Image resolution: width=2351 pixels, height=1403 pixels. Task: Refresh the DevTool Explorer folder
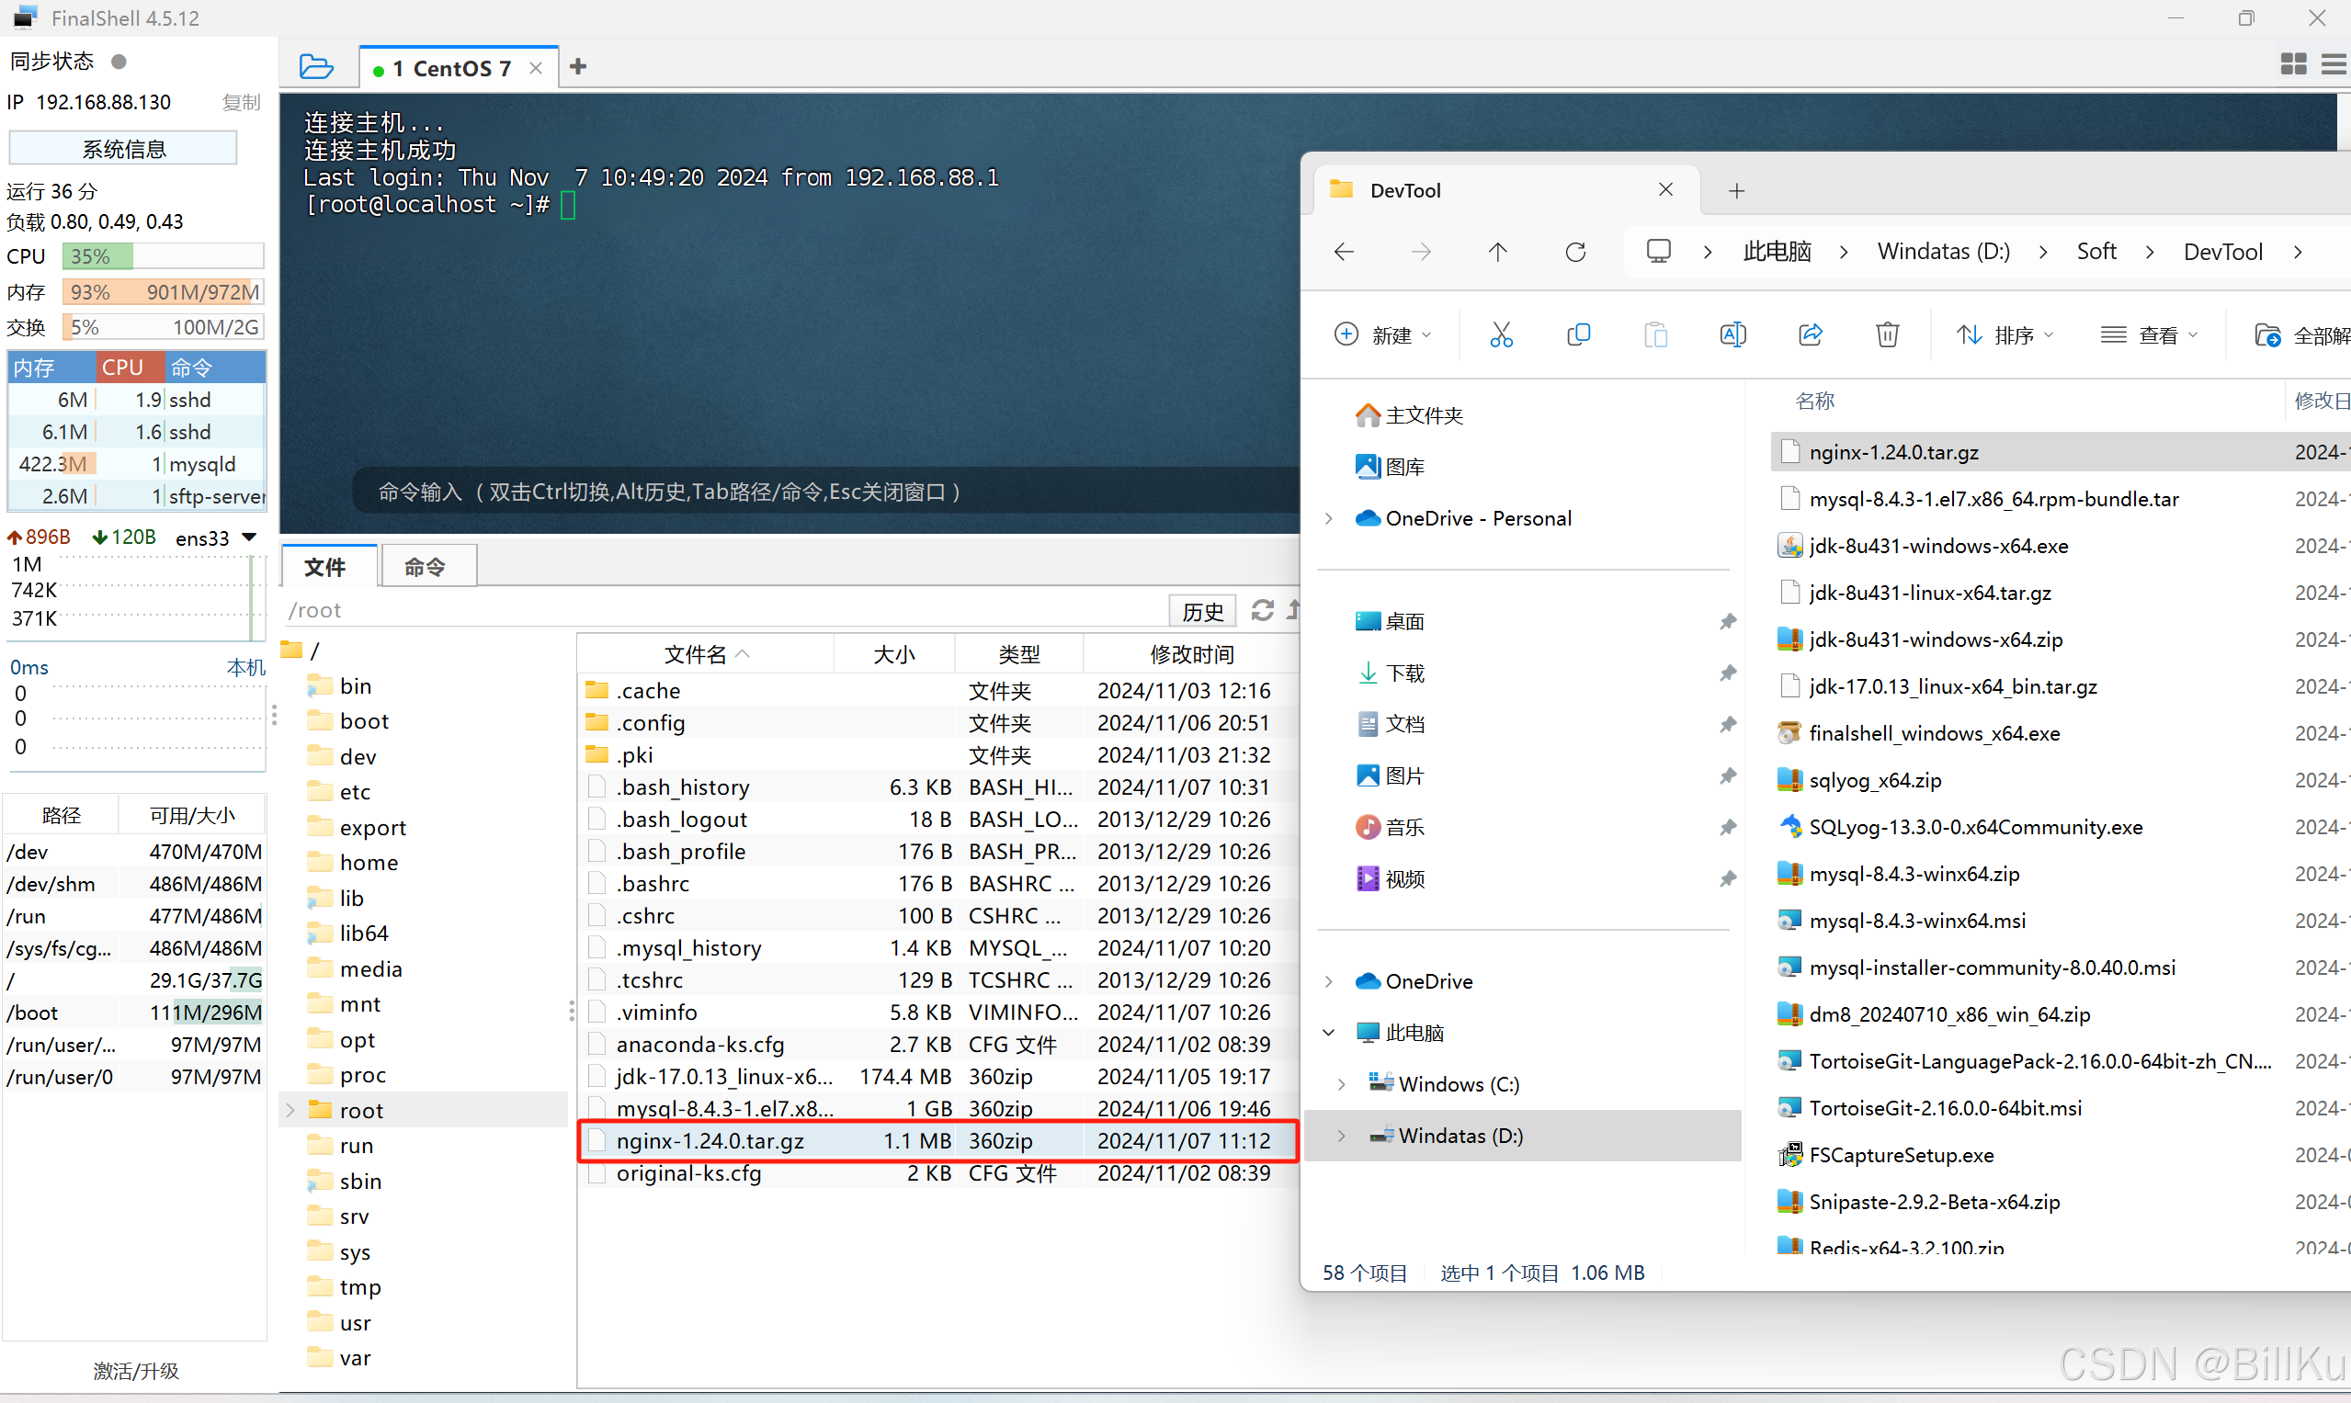(x=1575, y=252)
